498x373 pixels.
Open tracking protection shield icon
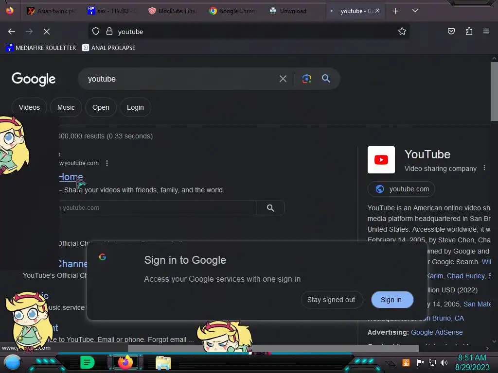[x=96, y=32]
